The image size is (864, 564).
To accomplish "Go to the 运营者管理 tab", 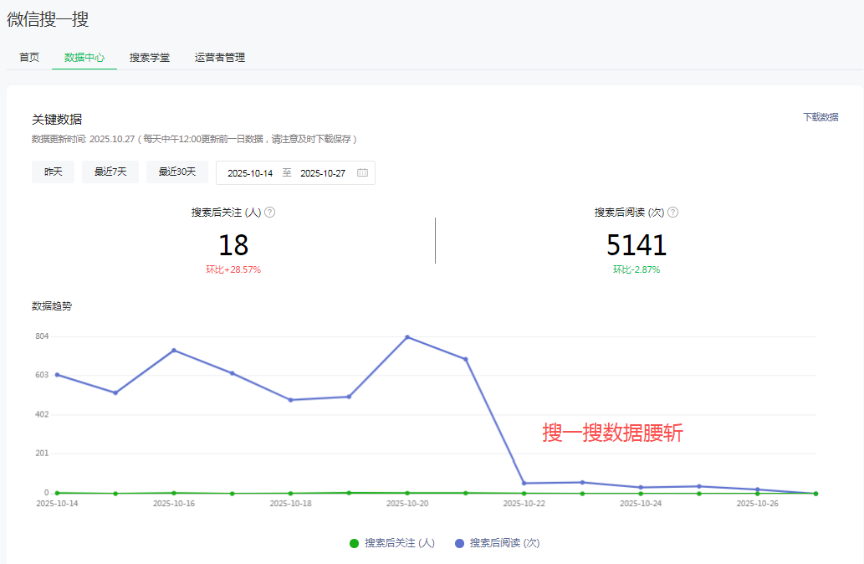I will 219,58.
